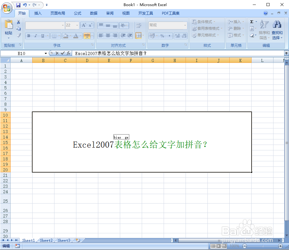Expand the 单元格样式 dropdown
This screenshot has width=289, height=250.
click(x=218, y=35)
